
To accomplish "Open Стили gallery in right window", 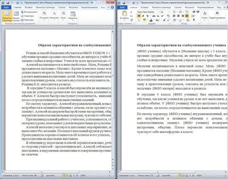I will point(204,15).
